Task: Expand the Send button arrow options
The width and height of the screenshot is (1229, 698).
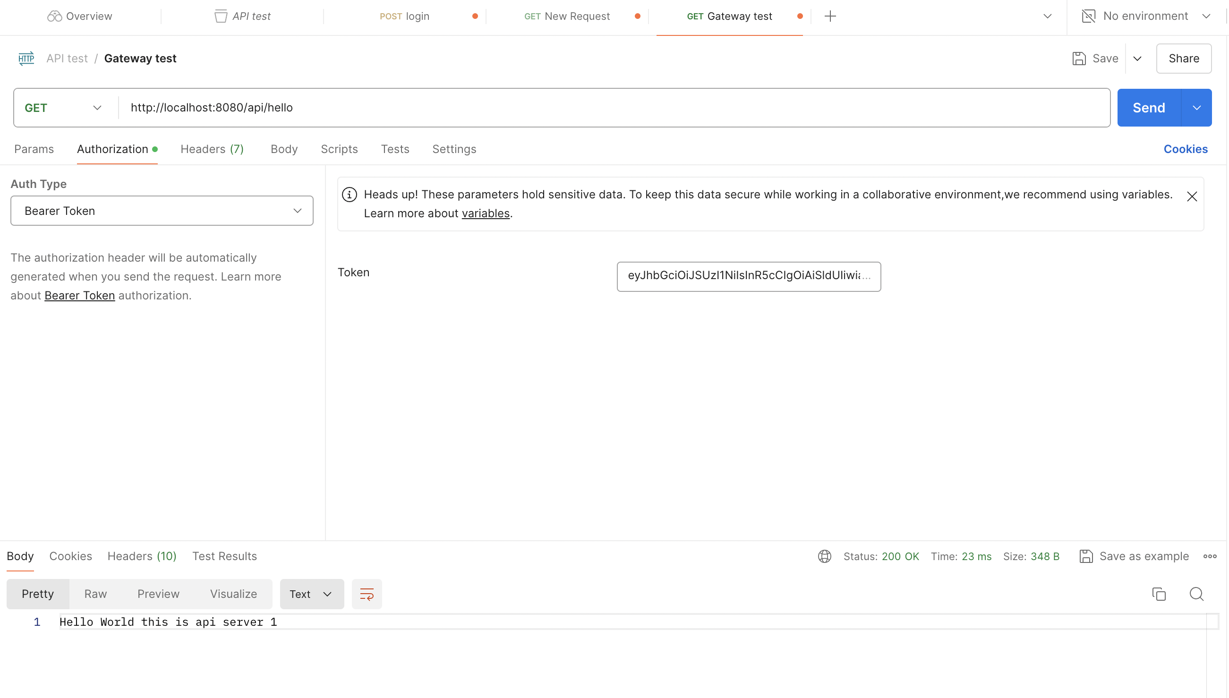Action: pyautogui.click(x=1196, y=108)
